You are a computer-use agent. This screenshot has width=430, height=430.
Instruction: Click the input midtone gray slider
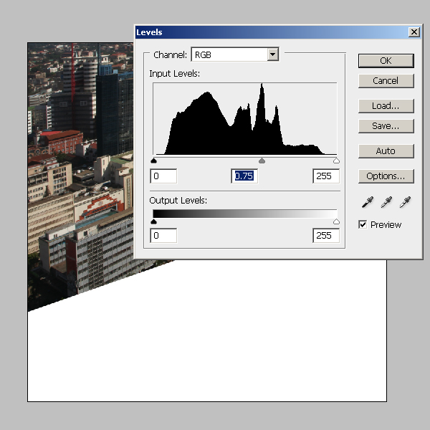pos(262,161)
